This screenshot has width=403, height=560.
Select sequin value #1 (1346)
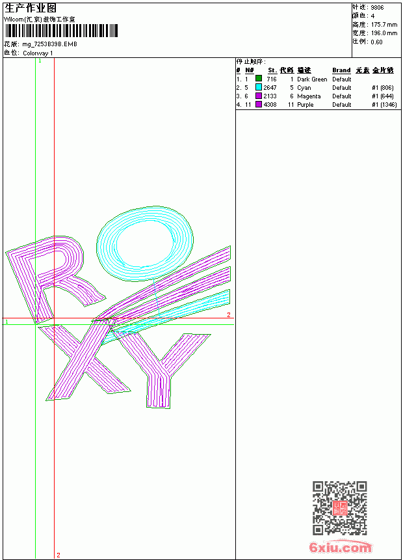coord(384,105)
